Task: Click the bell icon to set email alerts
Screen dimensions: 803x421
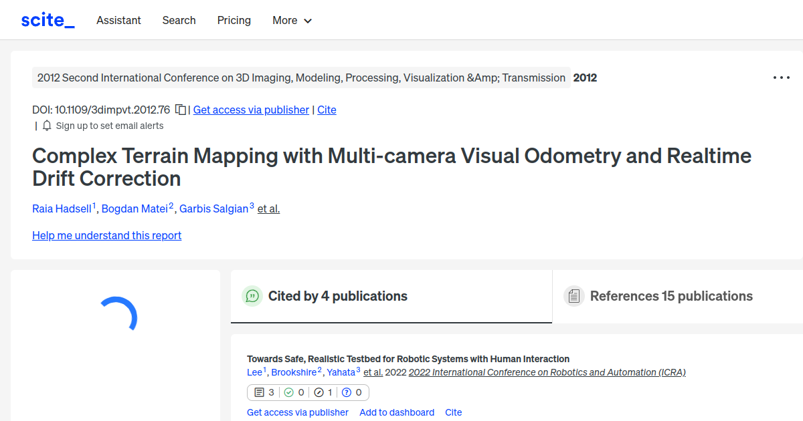Action: click(x=46, y=126)
